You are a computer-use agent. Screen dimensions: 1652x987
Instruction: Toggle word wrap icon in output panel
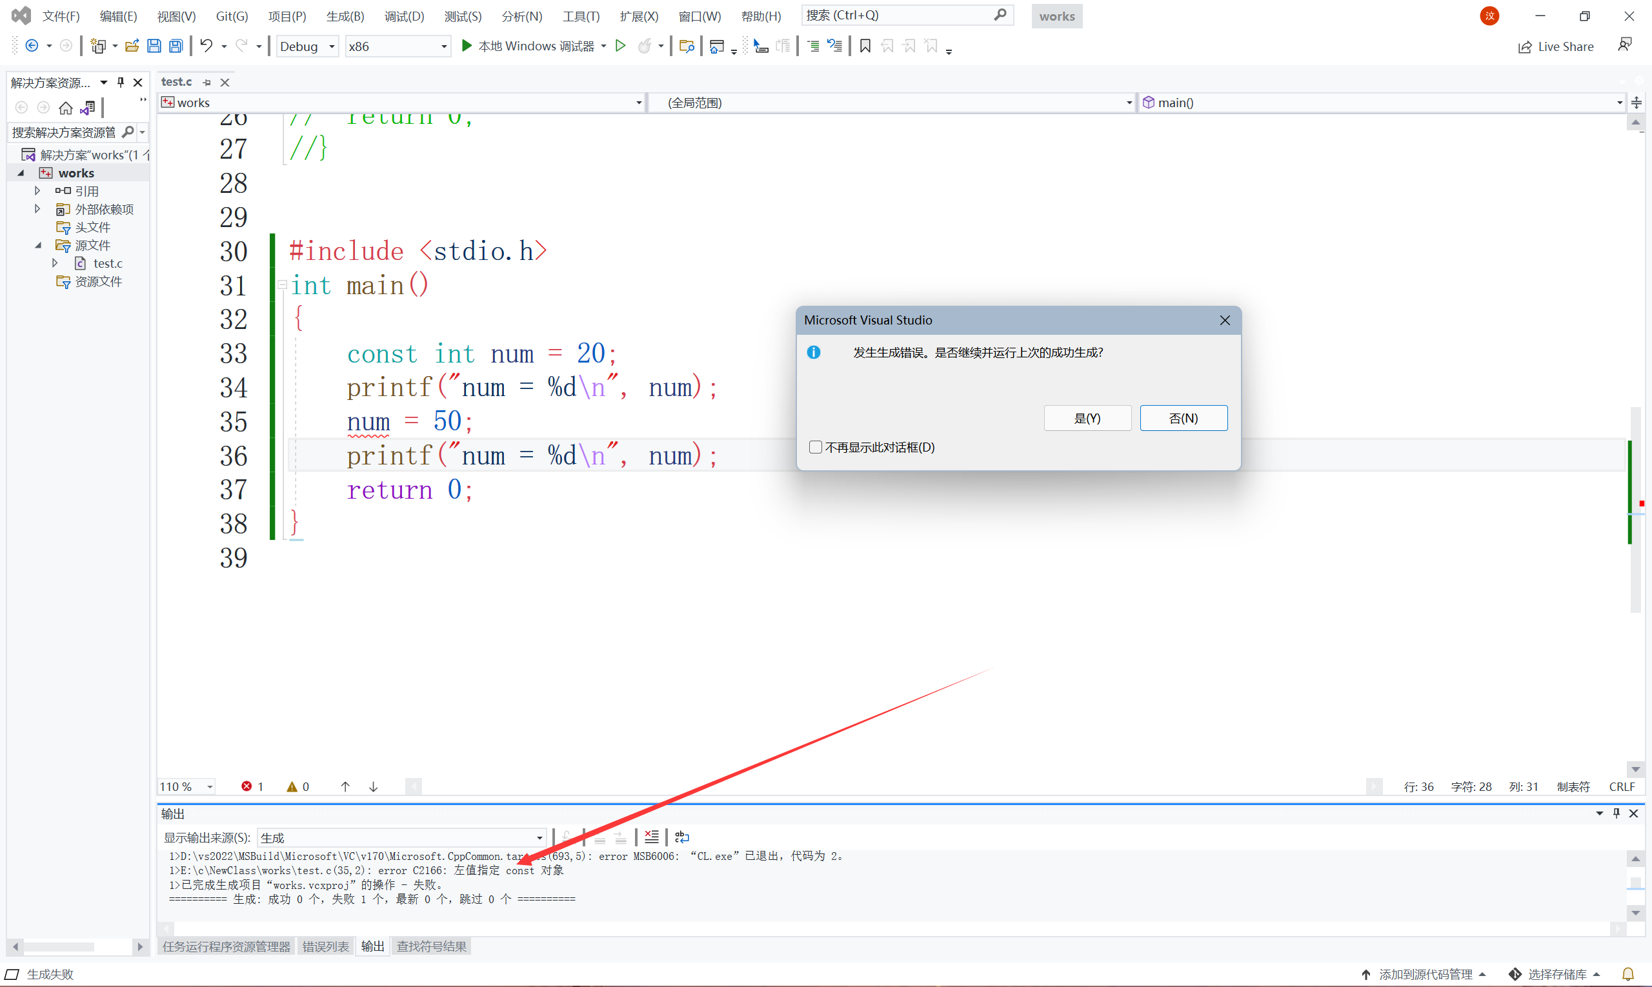[682, 837]
